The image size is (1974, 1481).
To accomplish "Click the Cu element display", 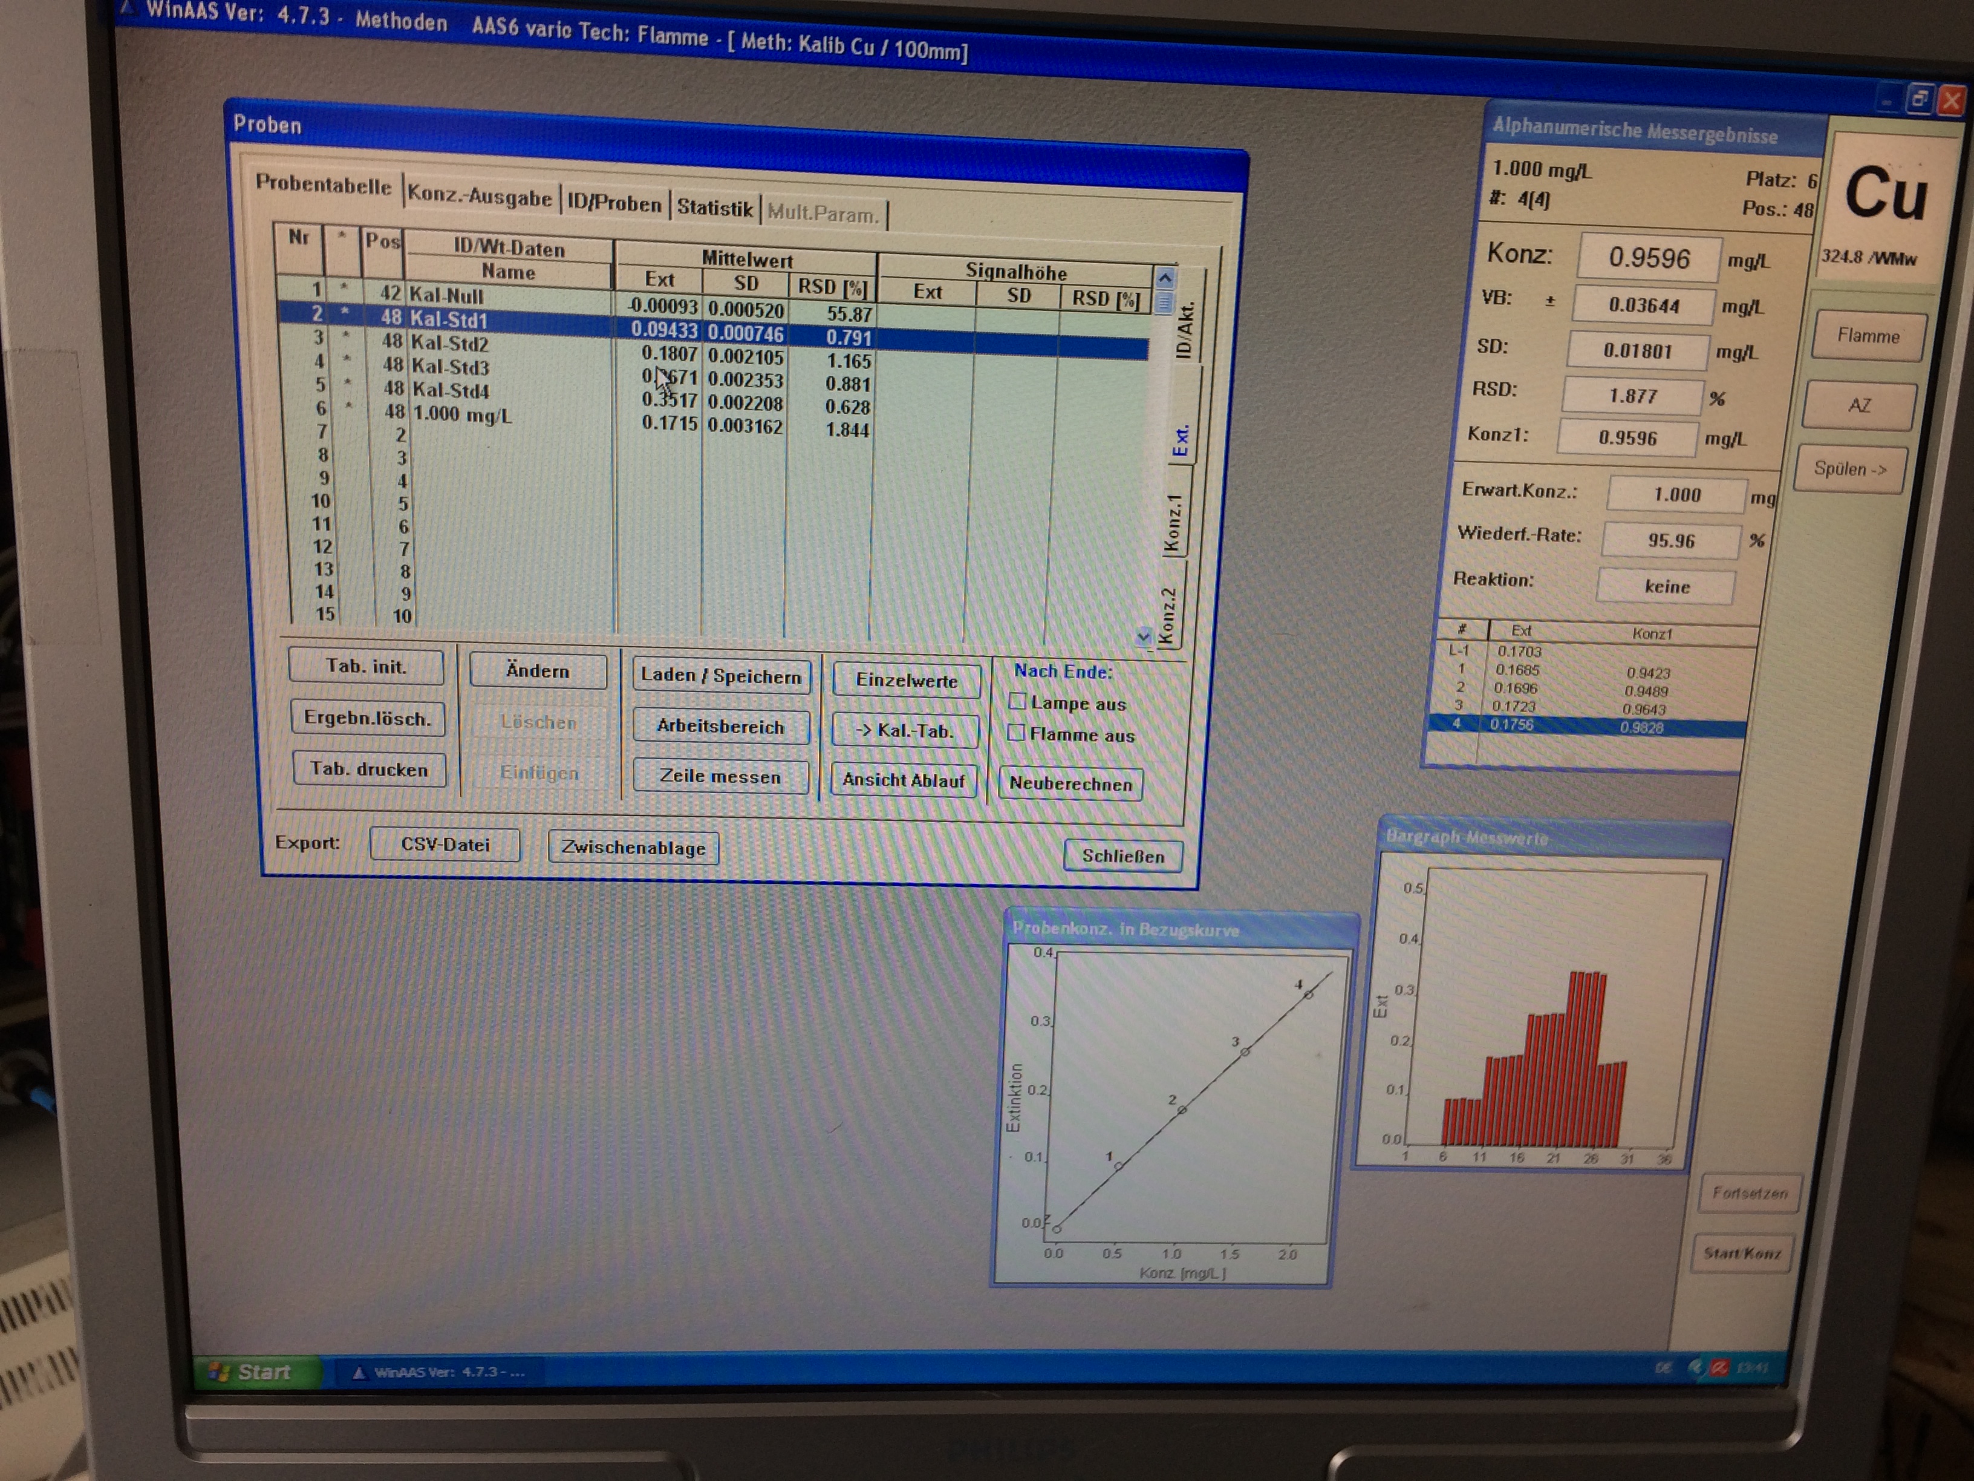I will pyautogui.click(x=1884, y=194).
